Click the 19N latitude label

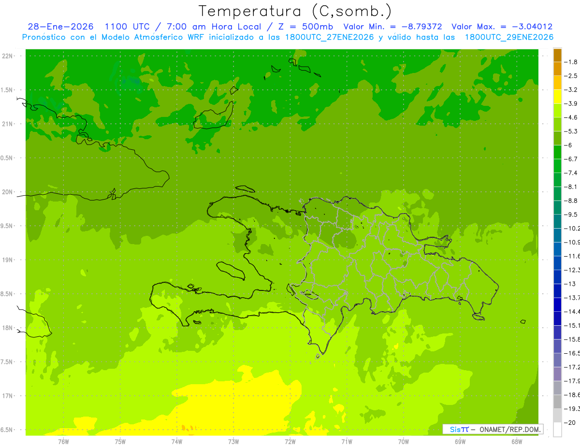8,260
